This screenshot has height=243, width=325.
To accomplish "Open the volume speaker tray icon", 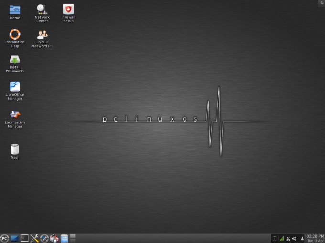I will click(x=294, y=239).
